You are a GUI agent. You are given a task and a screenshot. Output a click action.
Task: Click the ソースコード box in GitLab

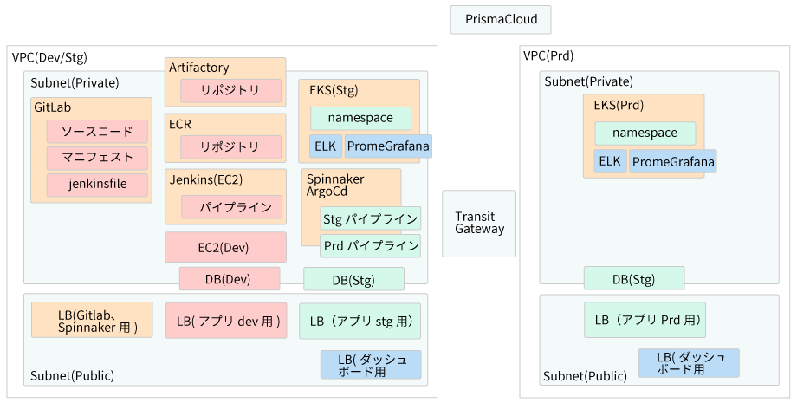pos(98,132)
